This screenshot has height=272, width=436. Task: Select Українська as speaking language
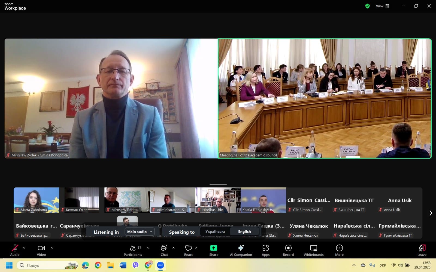(x=215, y=232)
